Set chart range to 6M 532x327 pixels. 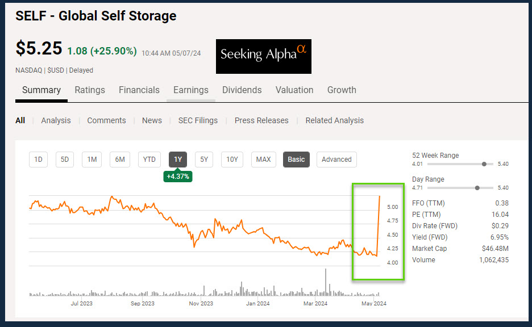click(x=120, y=160)
